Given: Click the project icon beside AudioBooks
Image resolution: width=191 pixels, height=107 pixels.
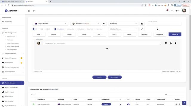Looking at the screenshot, I should click(142, 24).
